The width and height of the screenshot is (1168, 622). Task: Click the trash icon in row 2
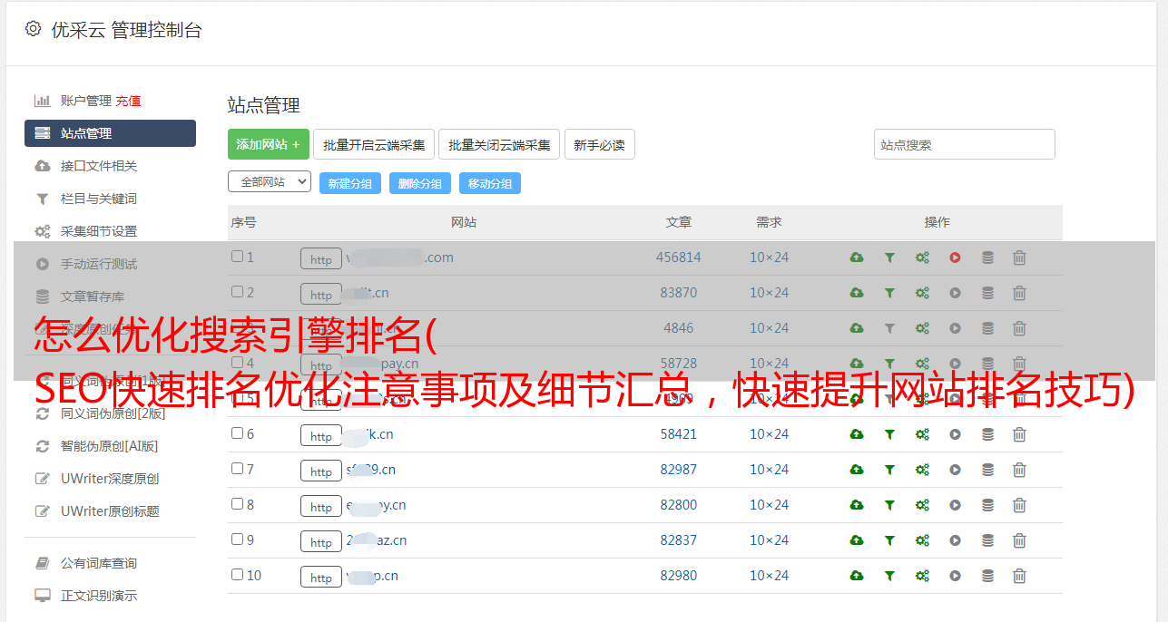click(x=1019, y=293)
